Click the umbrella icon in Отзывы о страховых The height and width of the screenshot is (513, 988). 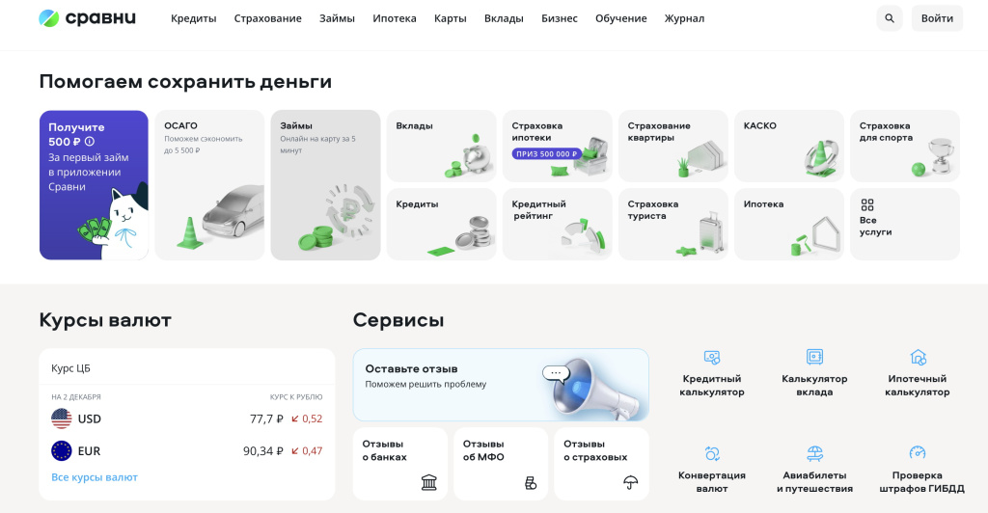(630, 483)
